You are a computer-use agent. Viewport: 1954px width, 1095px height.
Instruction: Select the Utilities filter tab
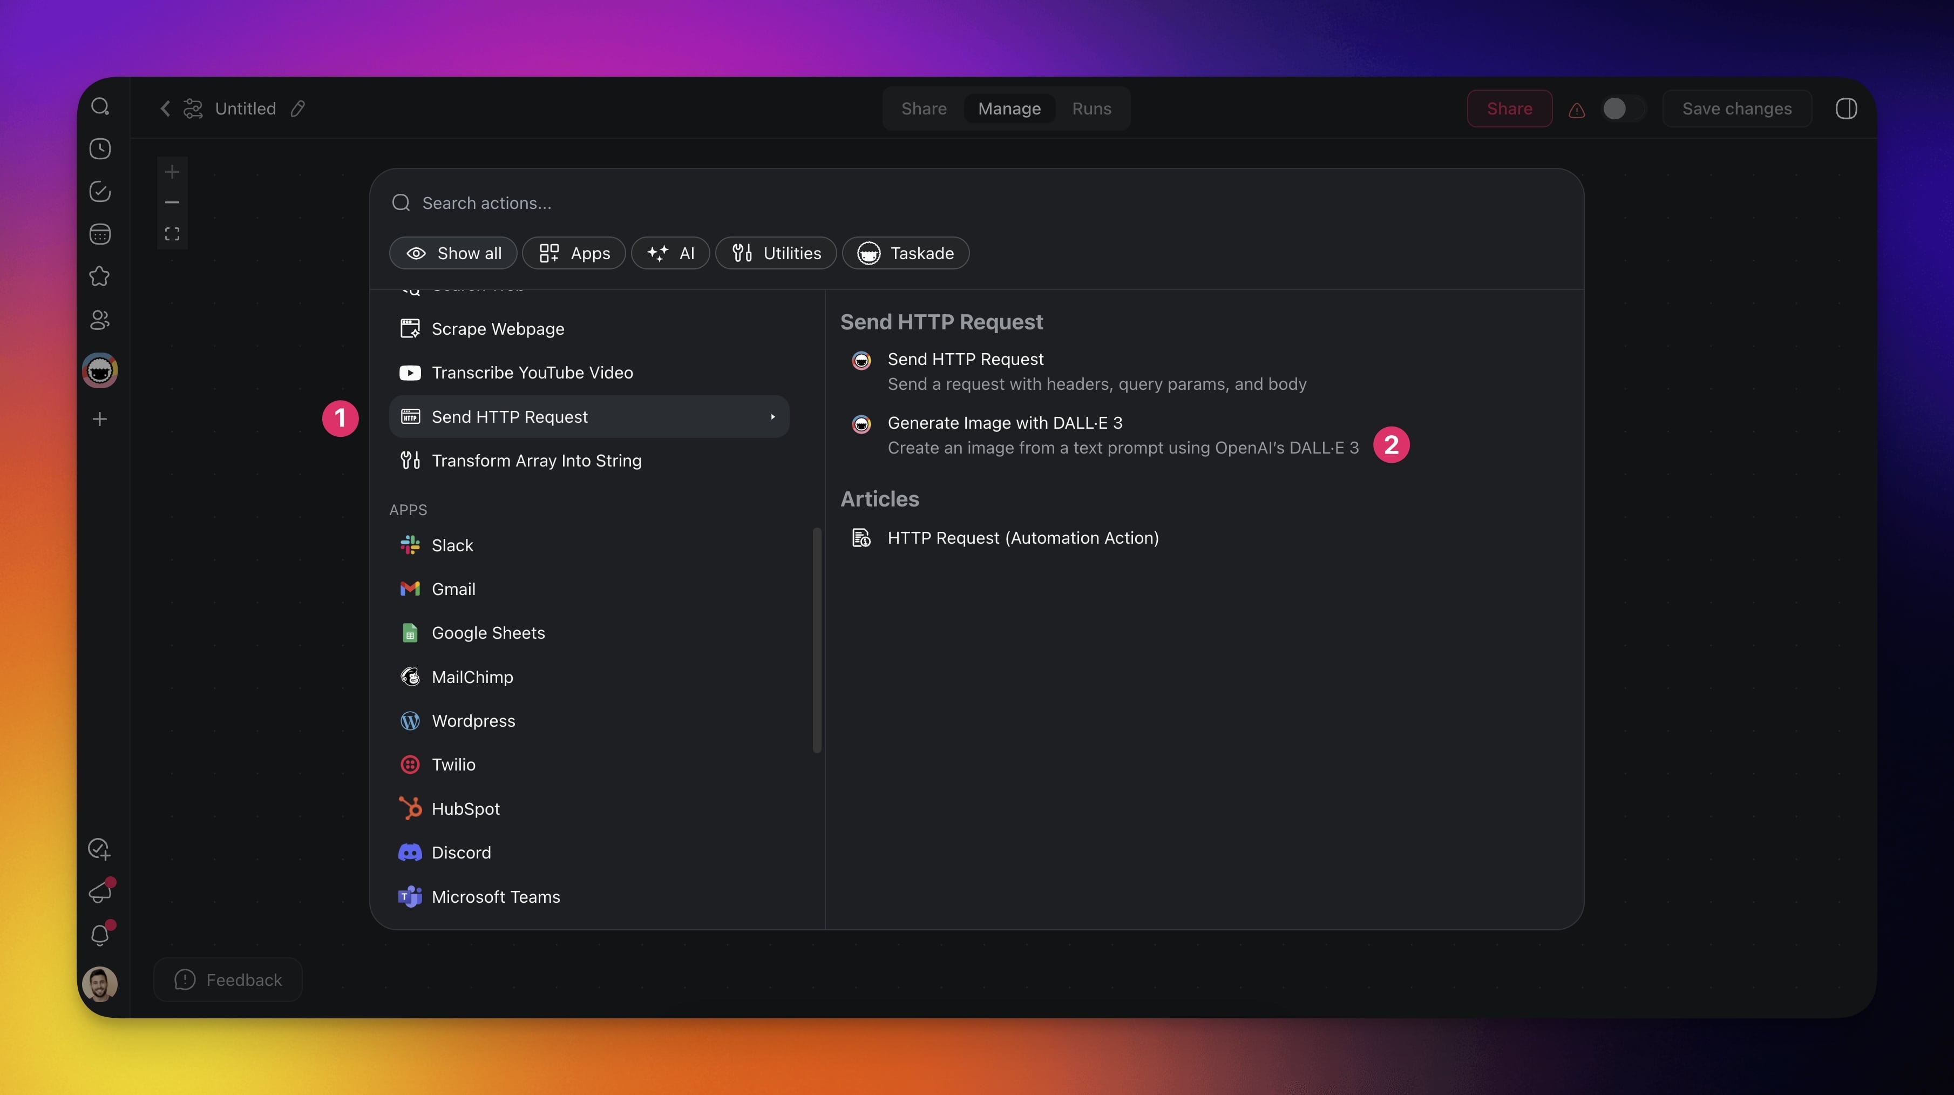776,253
